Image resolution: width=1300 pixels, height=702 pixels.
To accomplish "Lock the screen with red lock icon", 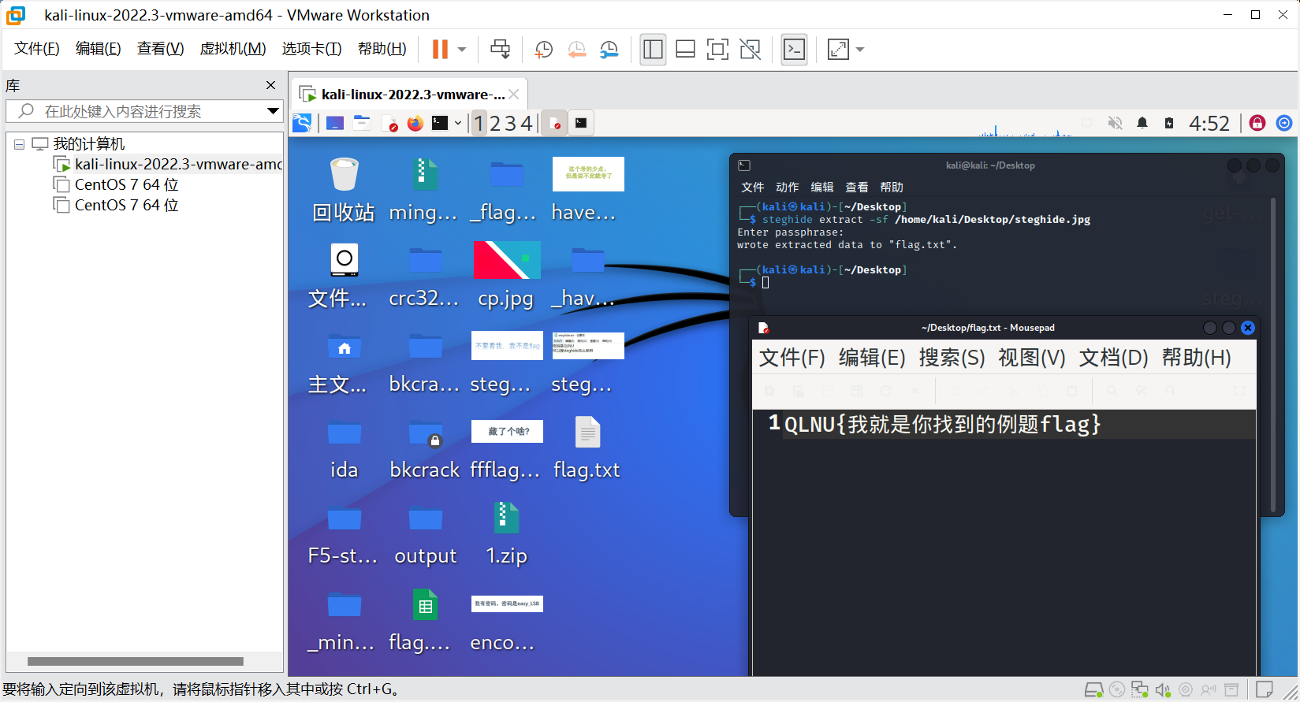I will (x=1257, y=123).
